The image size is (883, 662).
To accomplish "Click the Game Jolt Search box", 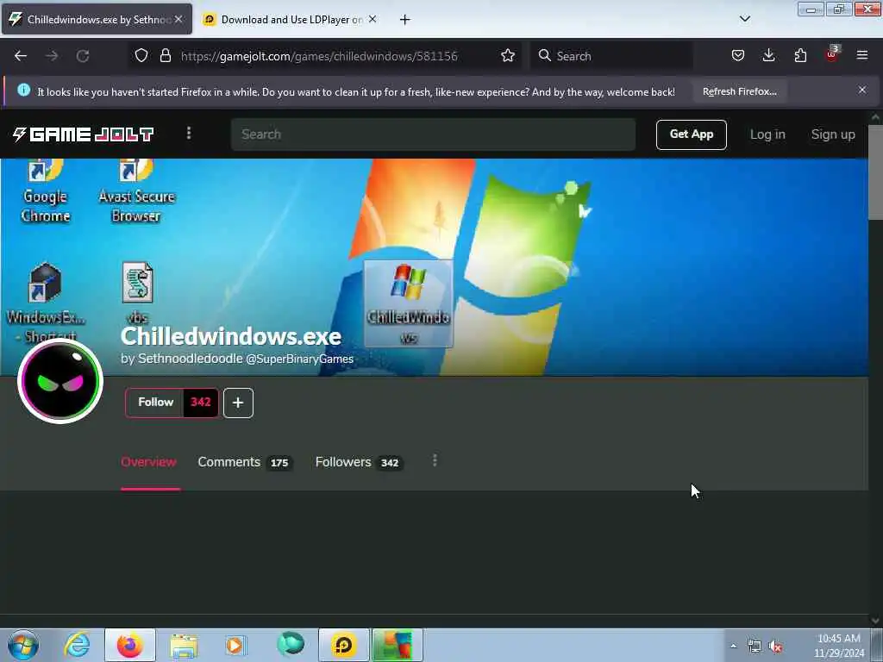I will (433, 134).
